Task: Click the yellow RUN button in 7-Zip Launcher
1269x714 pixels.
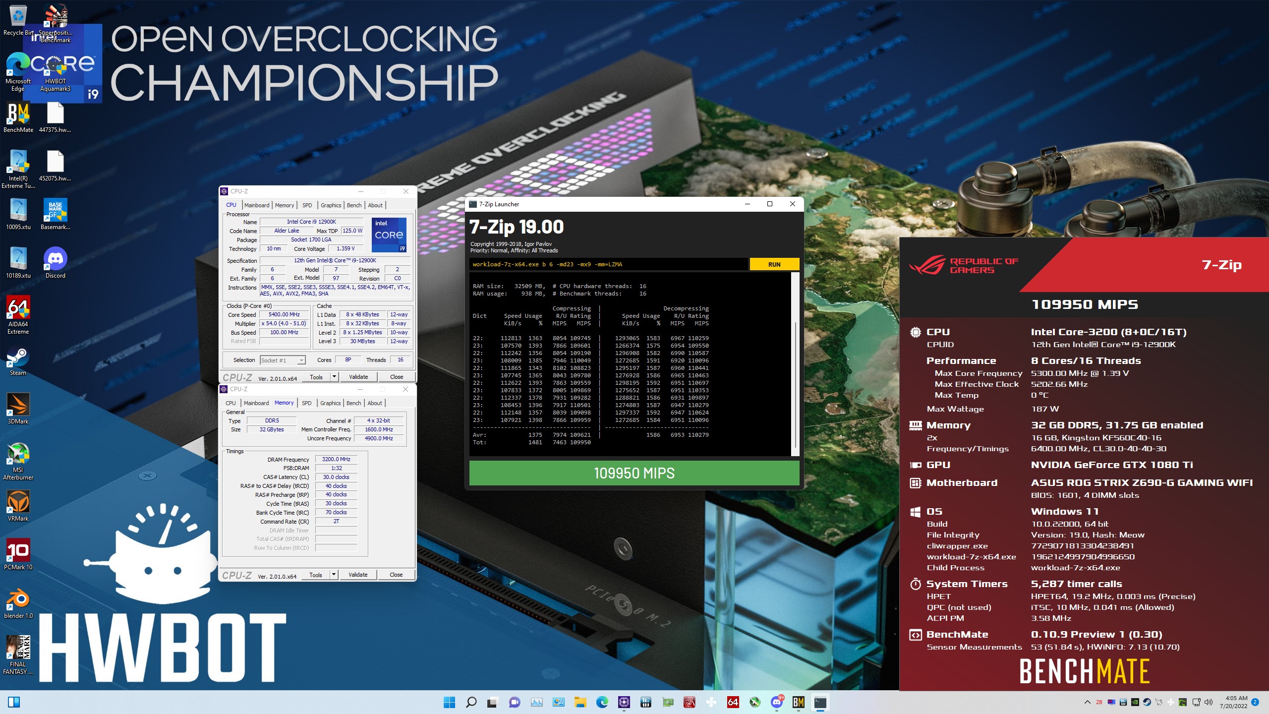Action: coord(774,264)
